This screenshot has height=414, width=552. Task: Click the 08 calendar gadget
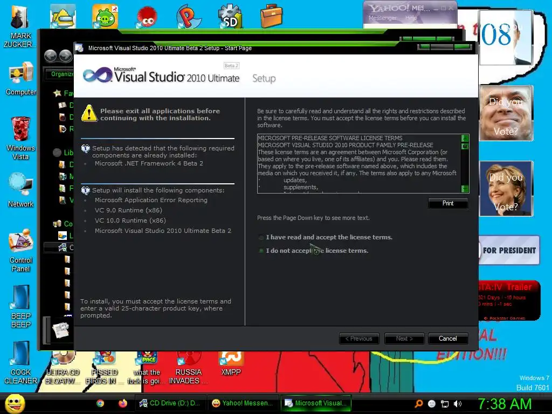(505, 37)
